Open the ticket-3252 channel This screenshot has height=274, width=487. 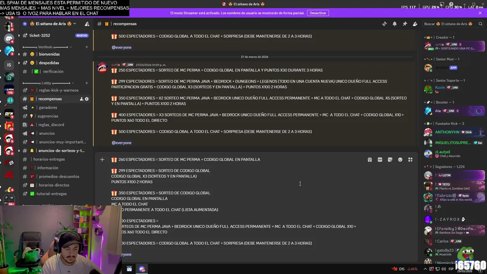56,35
